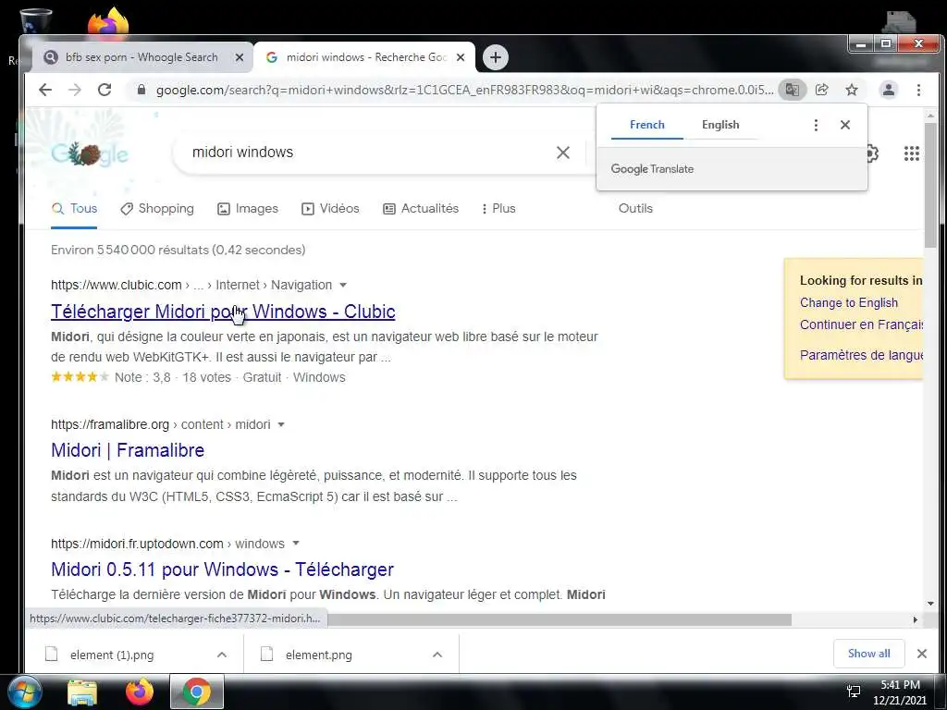Click the network tray icon

point(854,692)
